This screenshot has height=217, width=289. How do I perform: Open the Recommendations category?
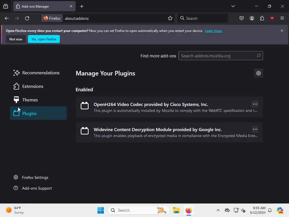click(x=38, y=73)
